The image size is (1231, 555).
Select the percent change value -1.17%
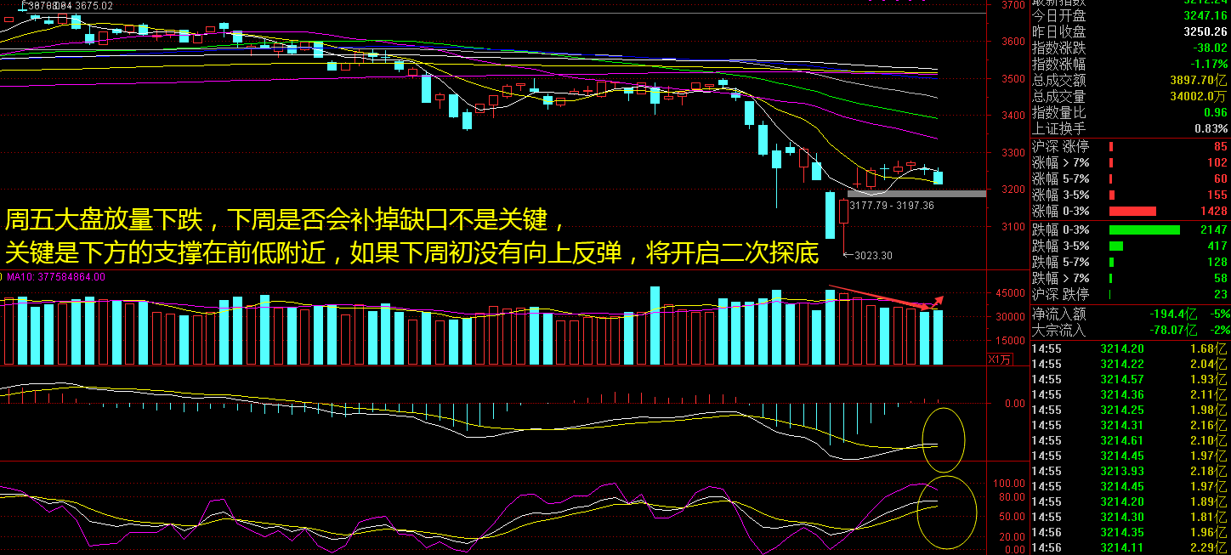[1209, 64]
